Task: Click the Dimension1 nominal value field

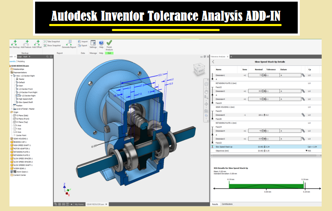Action: (255, 75)
